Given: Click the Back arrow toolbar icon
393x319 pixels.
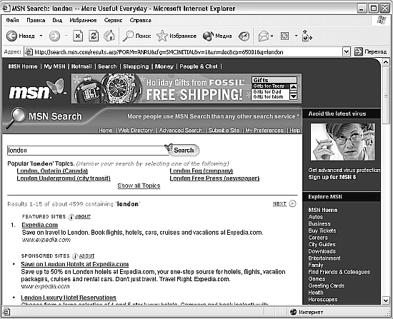Looking at the screenshot, I should coord(11,36).
